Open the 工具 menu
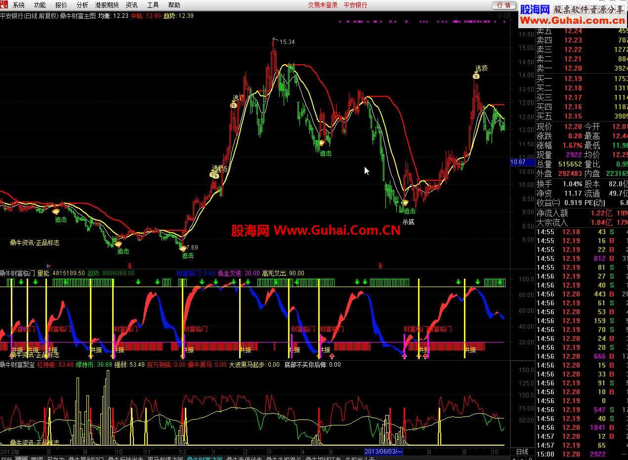 [153, 5]
